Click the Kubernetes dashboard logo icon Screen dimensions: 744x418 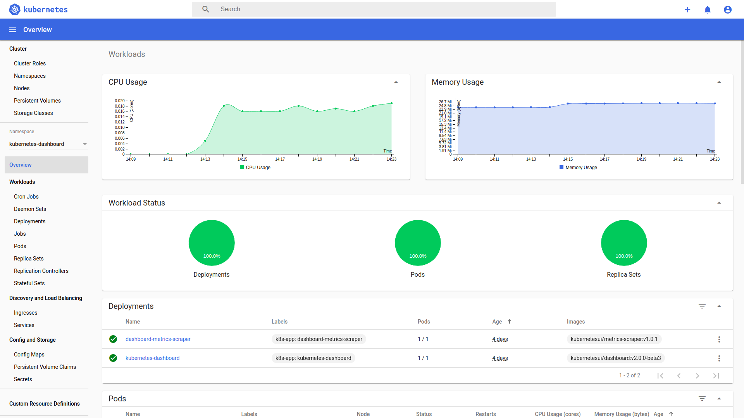coord(14,9)
